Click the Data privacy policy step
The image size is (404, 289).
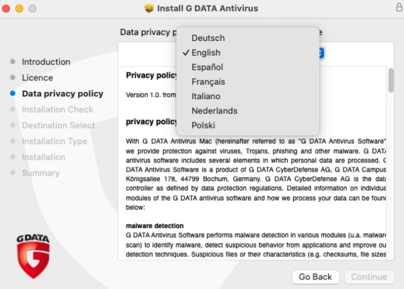63,94
